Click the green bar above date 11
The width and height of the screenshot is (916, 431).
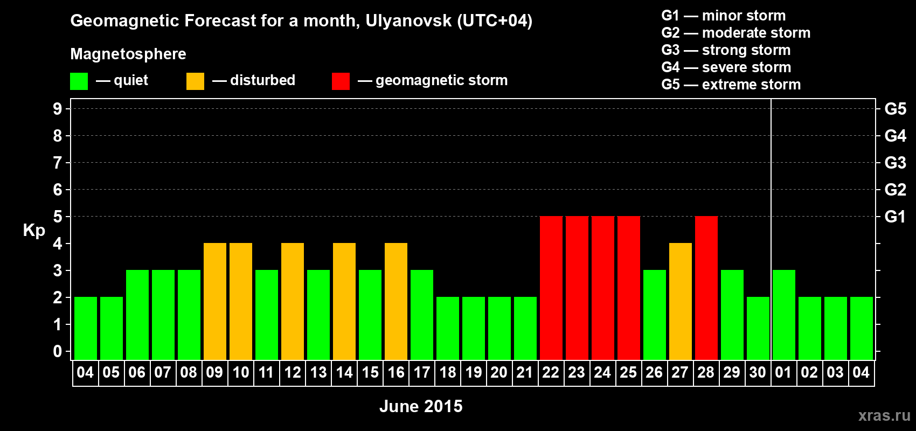[267, 315]
